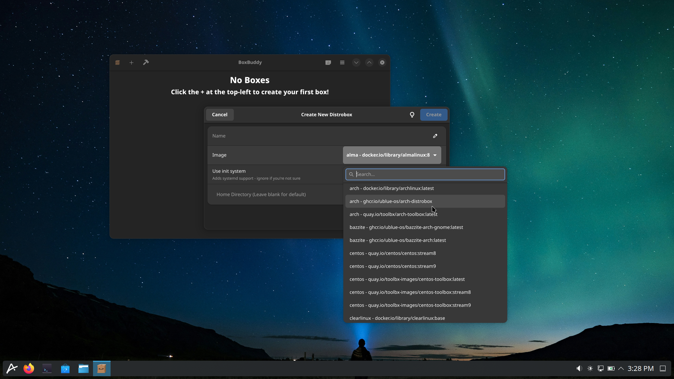
Task: Select centos - quay.io/centos/centos:stream8
Action: [x=425, y=253]
